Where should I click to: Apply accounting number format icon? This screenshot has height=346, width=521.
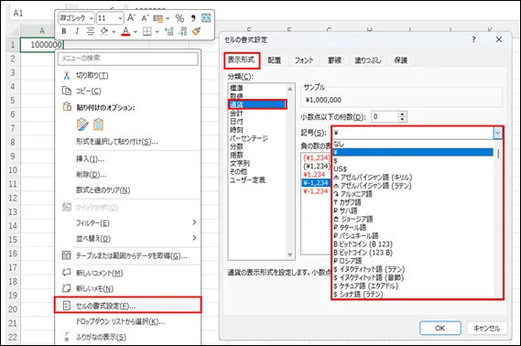(x=158, y=18)
